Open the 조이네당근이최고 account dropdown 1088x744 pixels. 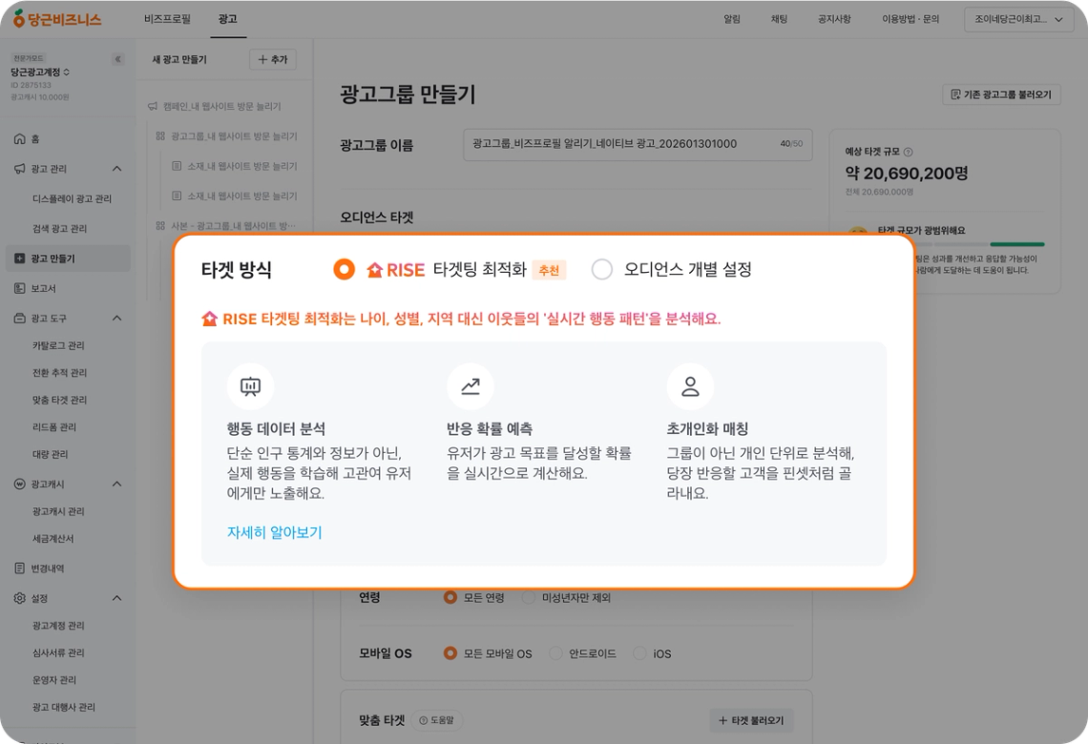[1018, 19]
